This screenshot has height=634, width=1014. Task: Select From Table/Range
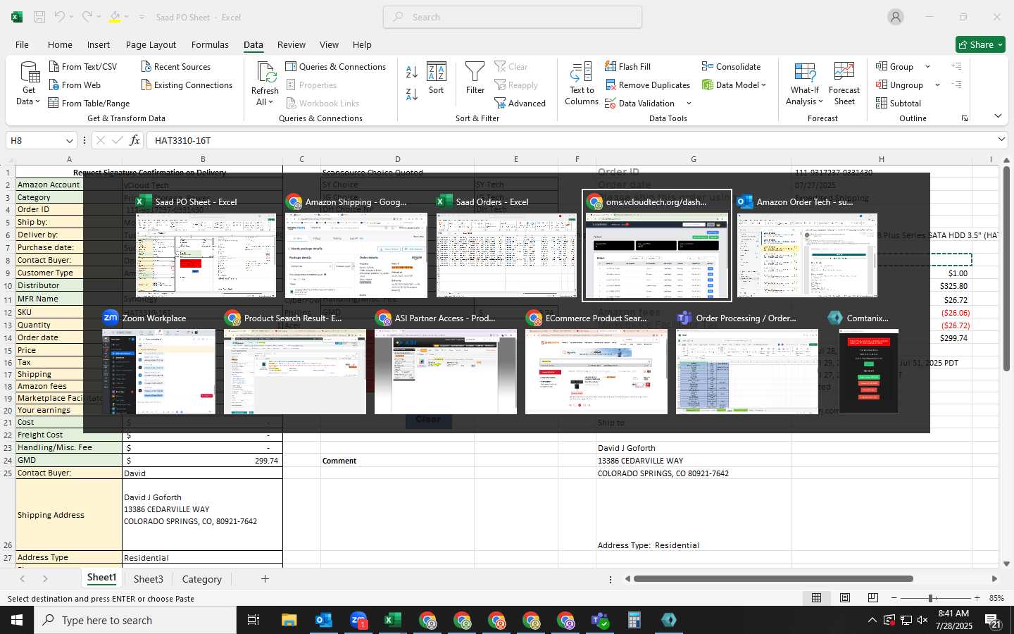[x=89, y=104]
